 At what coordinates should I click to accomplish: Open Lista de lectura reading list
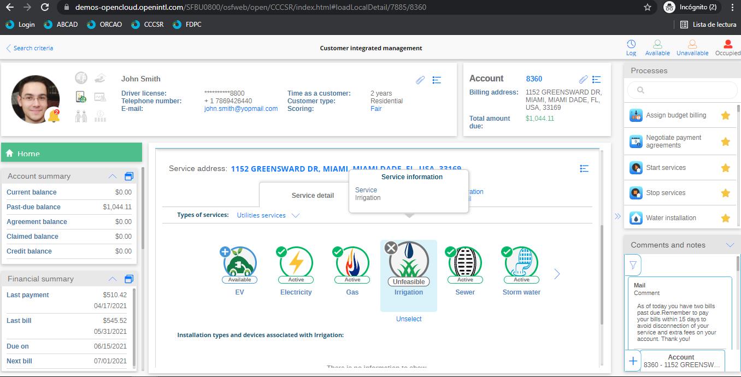(708, 25)
